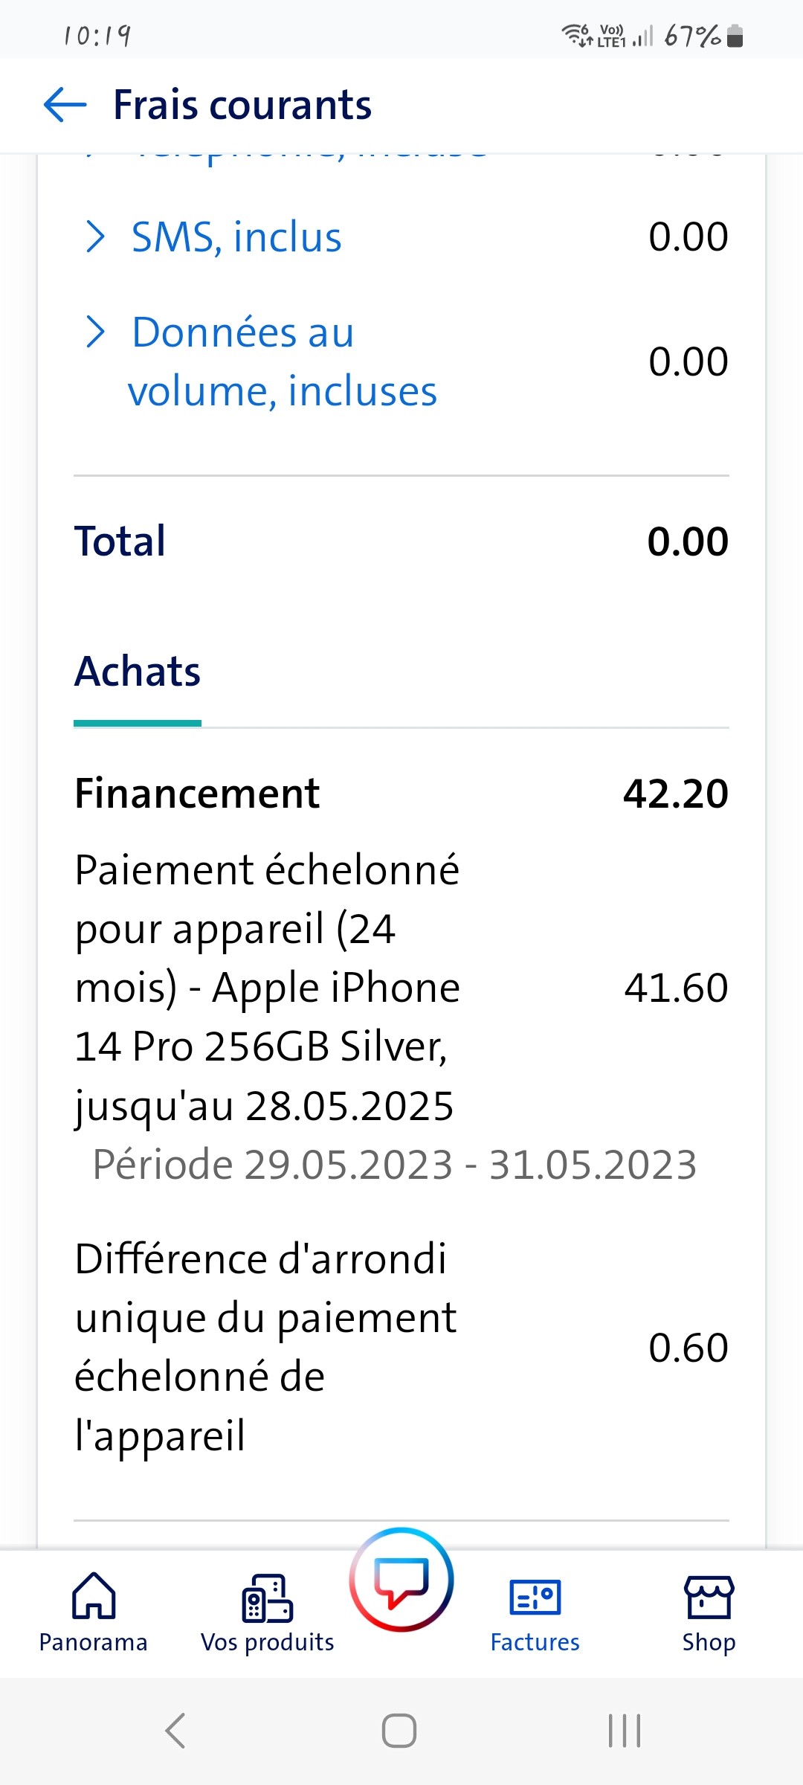Tap Android recent apps button
This screenshot has height=1785, width=803.
(625, 1730)
